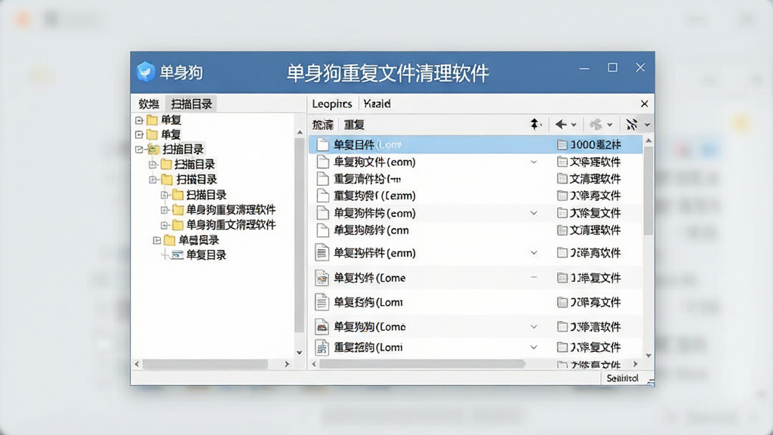Click the folder icon of 单身狗重复清理软件 tree node
Viewport: 773px width, 435px height.
click(178, 210)
